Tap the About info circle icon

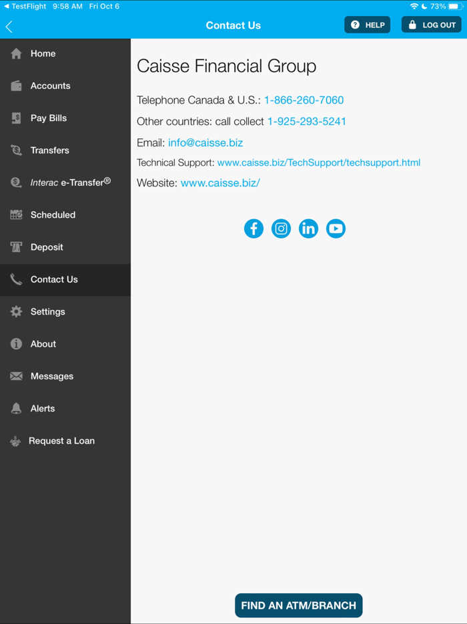(16, 344)
